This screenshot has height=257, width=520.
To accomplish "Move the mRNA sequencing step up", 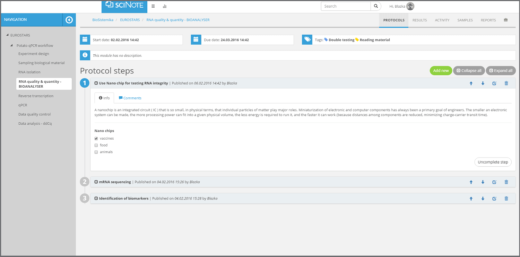I will click(471, 182).
